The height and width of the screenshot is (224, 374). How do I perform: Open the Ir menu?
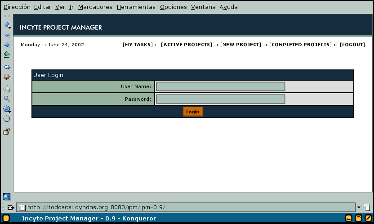71,7
